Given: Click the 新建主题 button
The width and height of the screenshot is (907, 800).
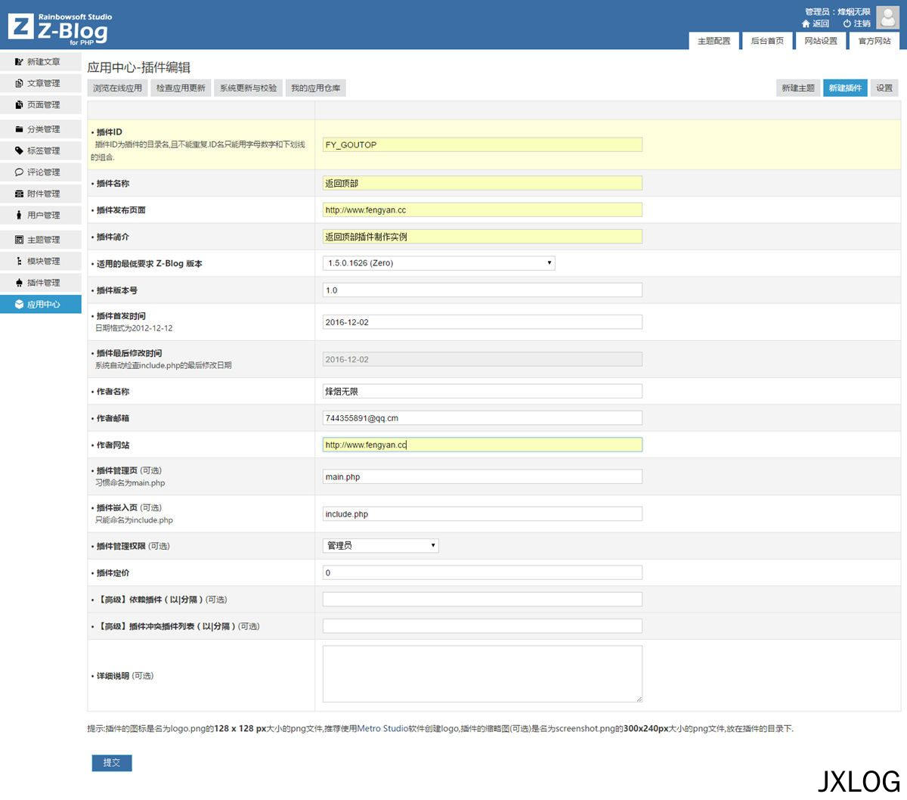Looking at the screenshot, I should tap(798, 88).
